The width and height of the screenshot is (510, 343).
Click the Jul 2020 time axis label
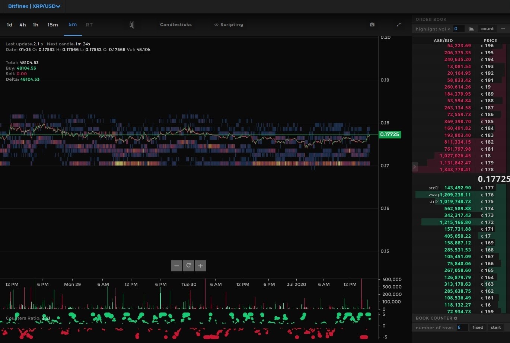pos(296,284)
